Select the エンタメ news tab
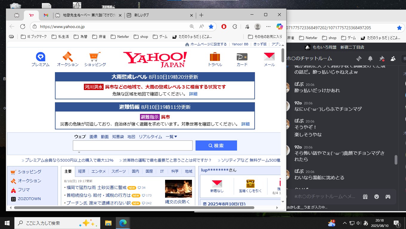This screenshot has width=406, height=229. point(99,171)
